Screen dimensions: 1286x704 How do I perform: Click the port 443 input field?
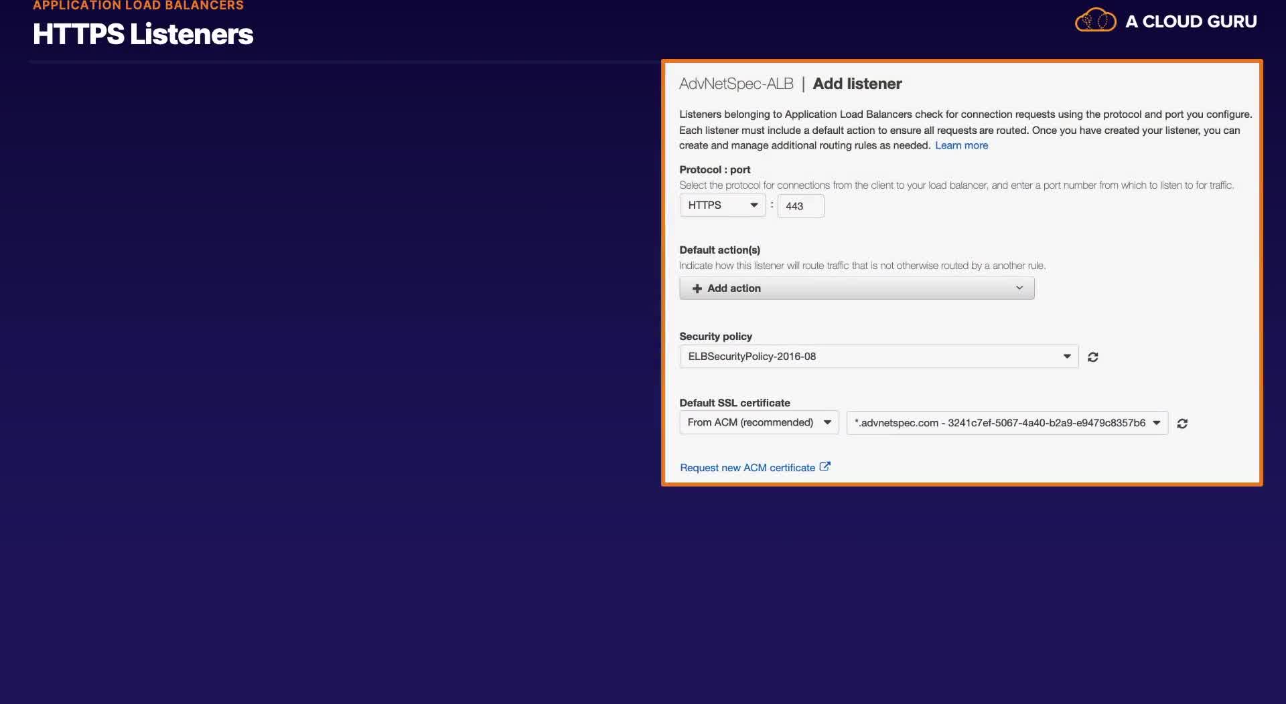point(800,205)
